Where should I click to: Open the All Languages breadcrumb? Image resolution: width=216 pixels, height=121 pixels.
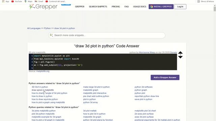pos(34,28)
